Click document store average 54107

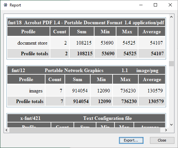coord(152,43)
